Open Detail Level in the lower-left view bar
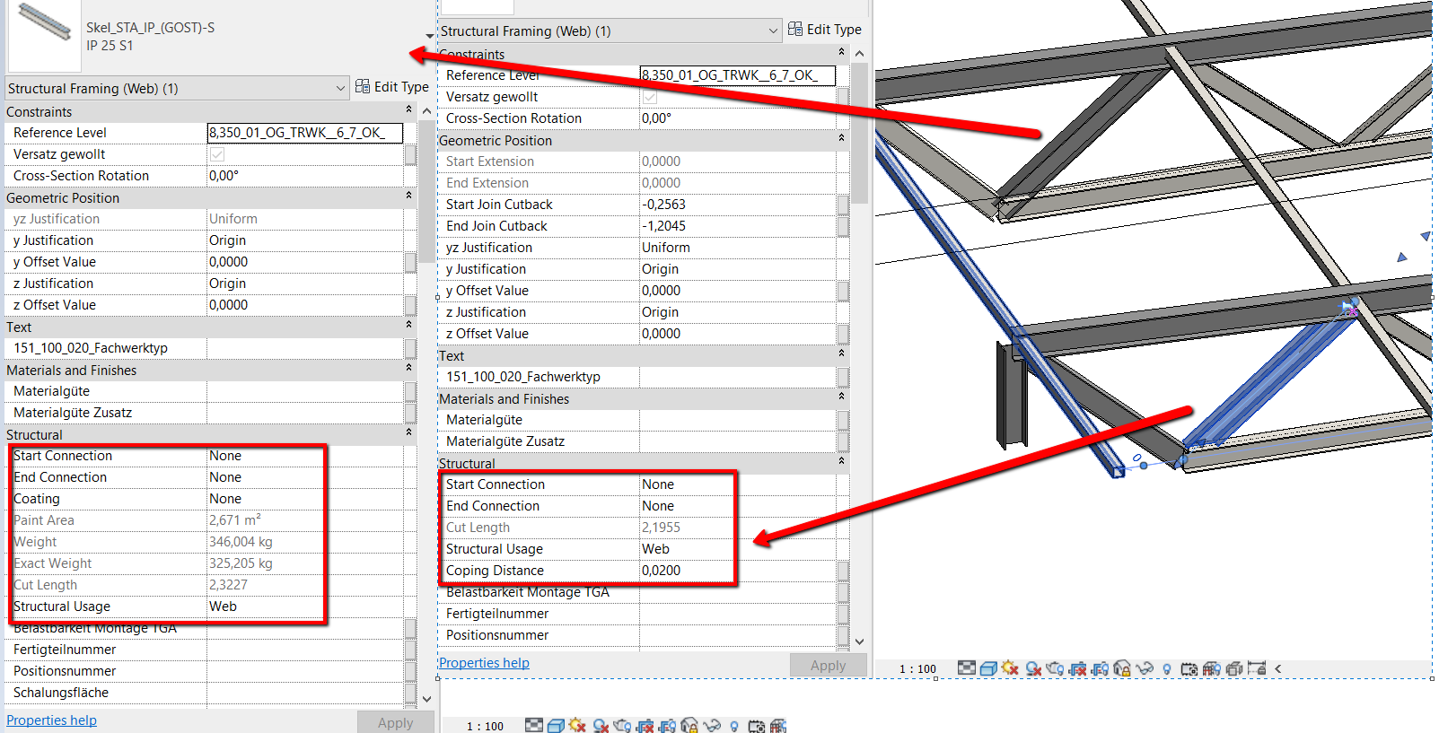 534,726
